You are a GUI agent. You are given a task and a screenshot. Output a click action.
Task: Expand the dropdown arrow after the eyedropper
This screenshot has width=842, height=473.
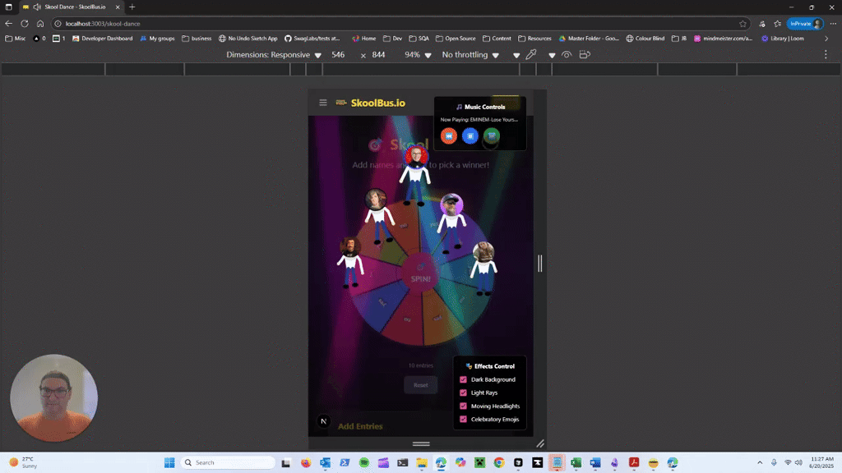pyautogui.click(x=552, y=55)
